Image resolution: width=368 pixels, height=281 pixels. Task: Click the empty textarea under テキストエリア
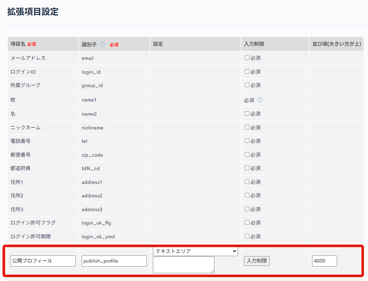(x=183, y=265)
